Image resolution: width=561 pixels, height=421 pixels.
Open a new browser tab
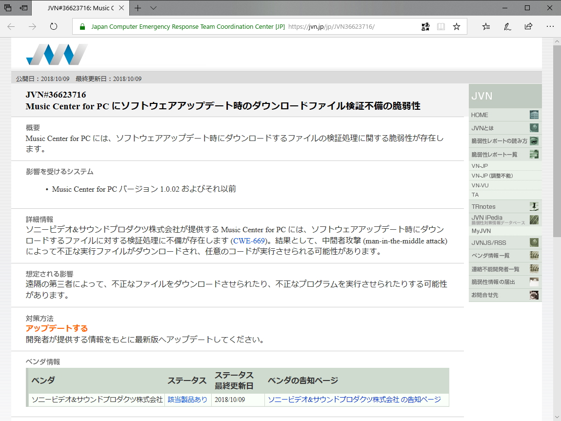(138, 8)
